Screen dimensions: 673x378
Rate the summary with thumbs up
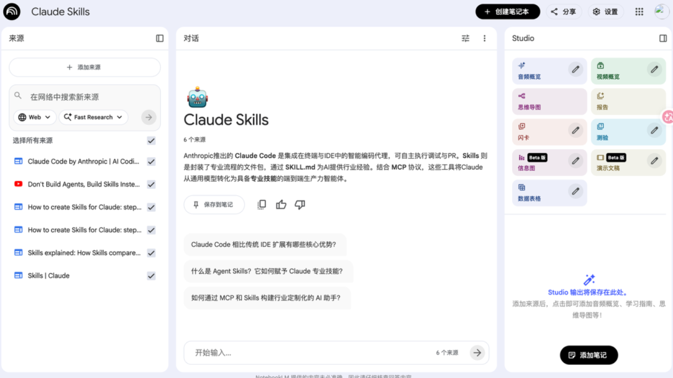point(281,205)
